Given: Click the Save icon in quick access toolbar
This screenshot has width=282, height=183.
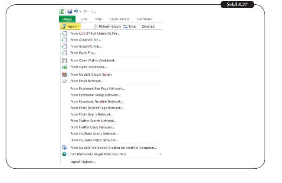Looking at the screenshot, I should (x=69, y=12).
